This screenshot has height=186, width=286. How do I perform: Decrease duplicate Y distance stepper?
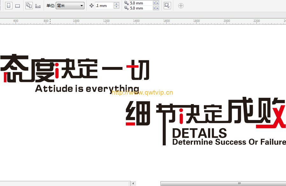(x=154, y=8)
